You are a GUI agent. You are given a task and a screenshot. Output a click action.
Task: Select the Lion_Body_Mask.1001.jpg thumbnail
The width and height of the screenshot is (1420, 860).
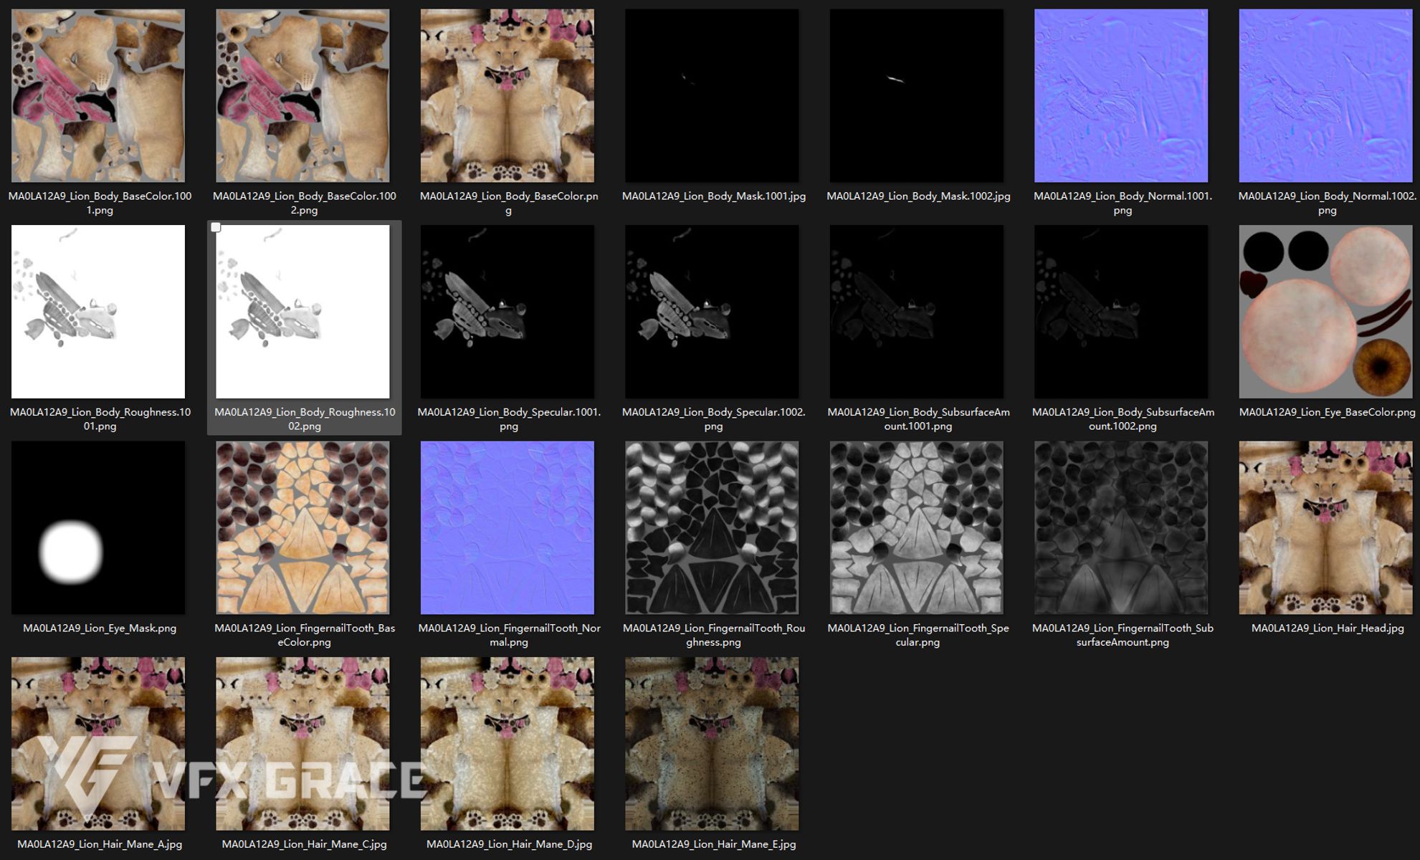tap(712, 95)
